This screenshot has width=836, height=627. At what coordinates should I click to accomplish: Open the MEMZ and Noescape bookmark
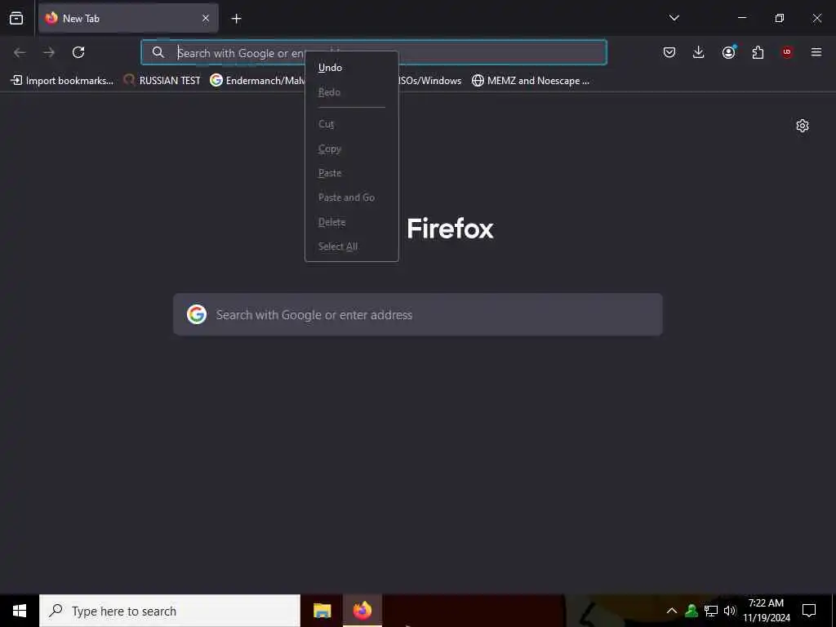click(531, 81)
